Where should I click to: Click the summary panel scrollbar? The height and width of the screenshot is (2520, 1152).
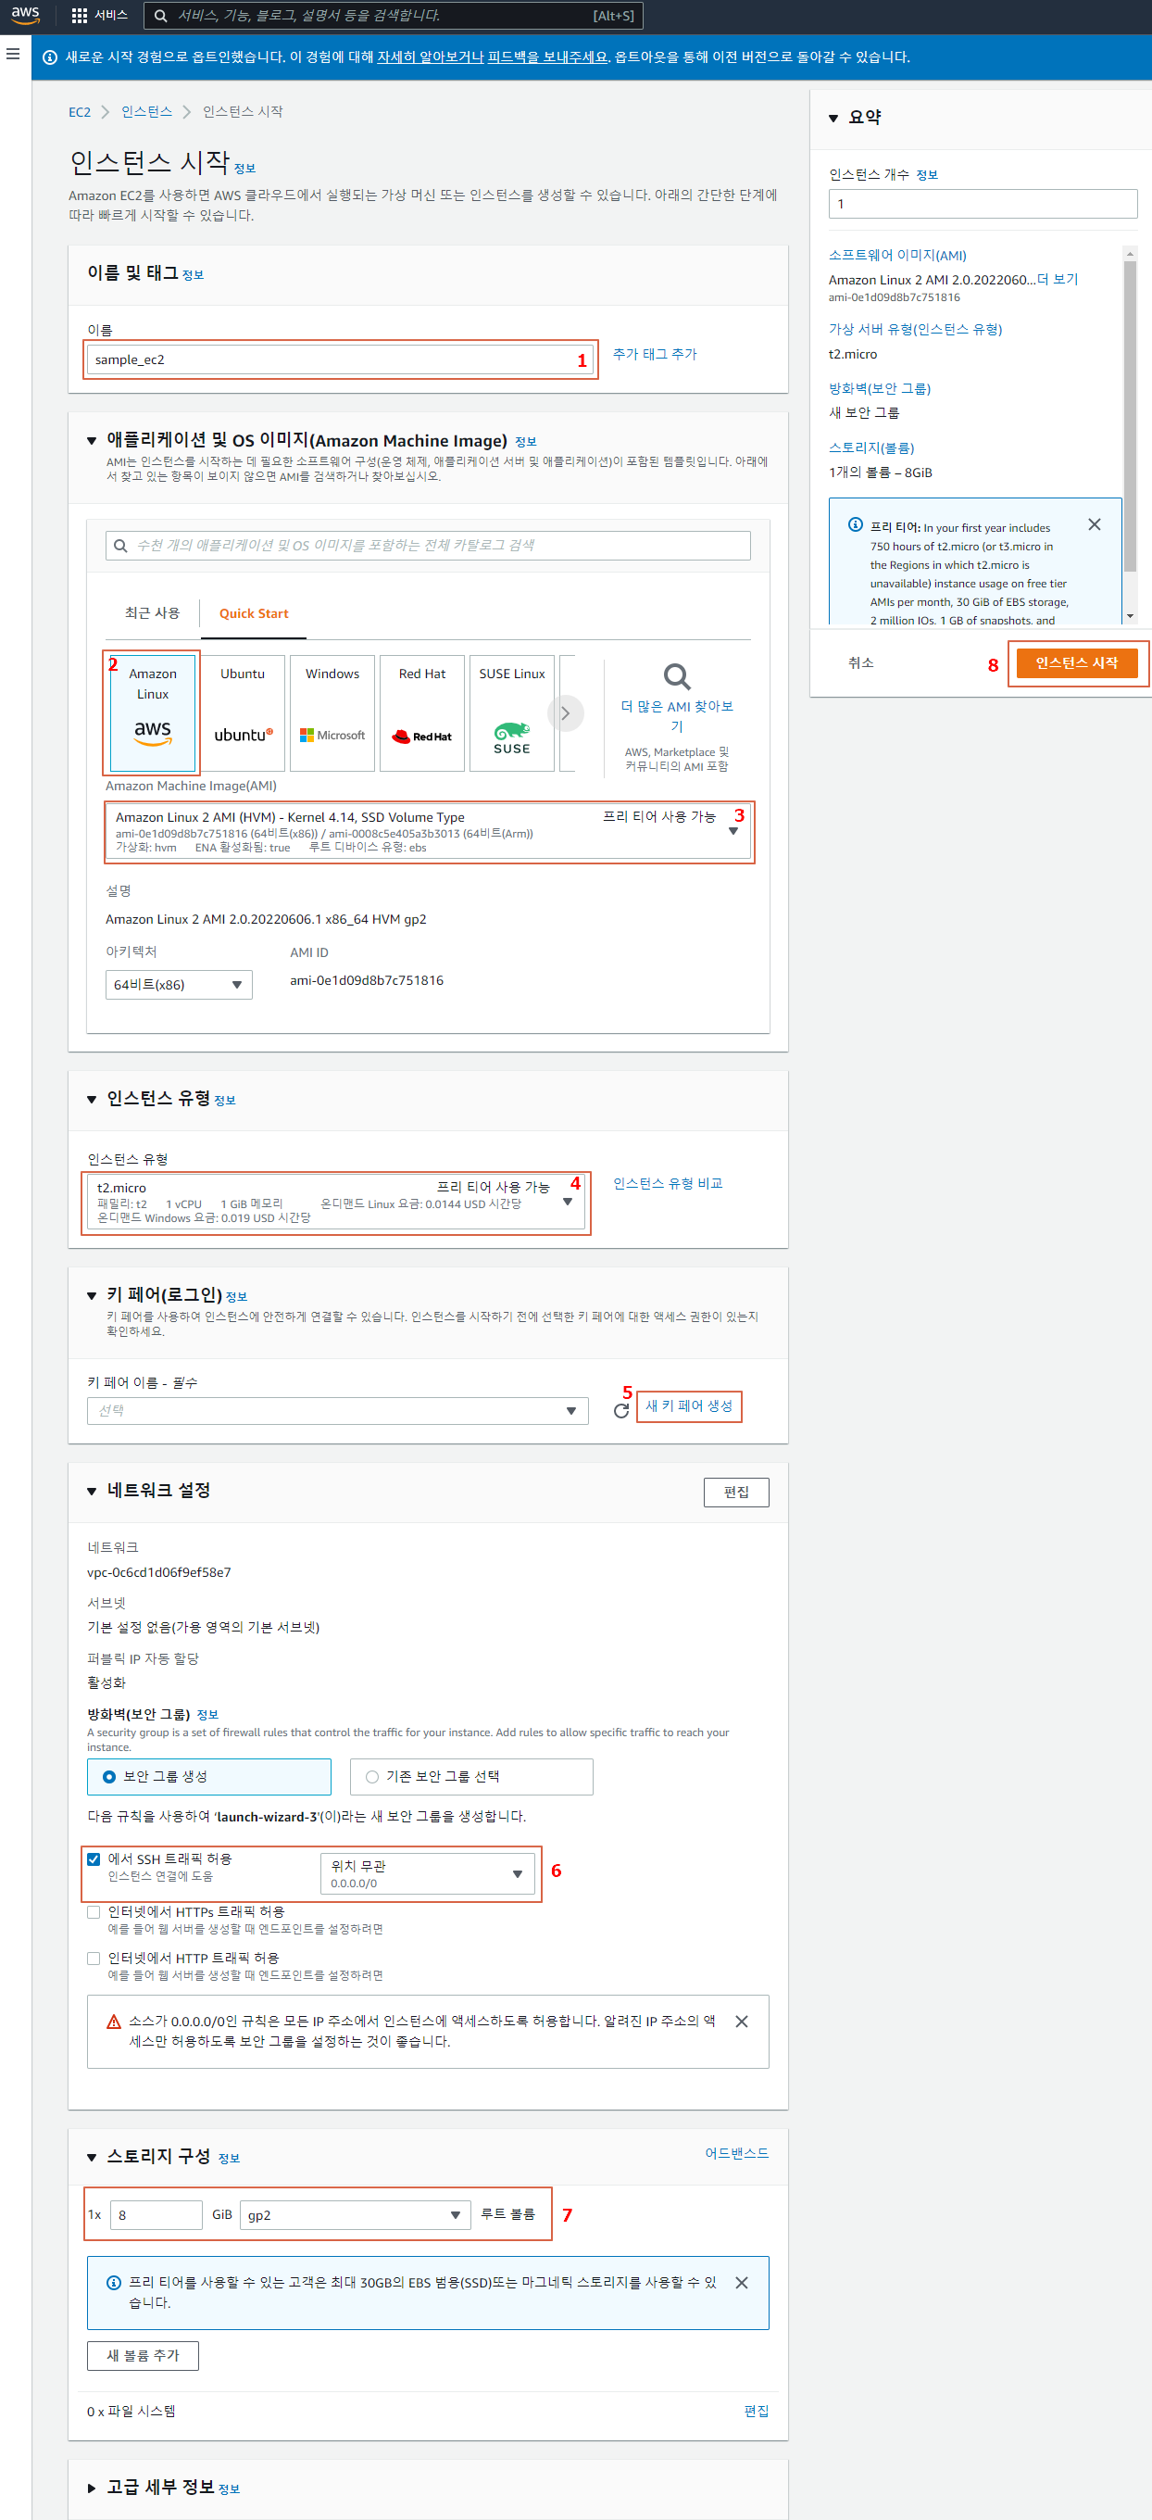point(1130,416)
